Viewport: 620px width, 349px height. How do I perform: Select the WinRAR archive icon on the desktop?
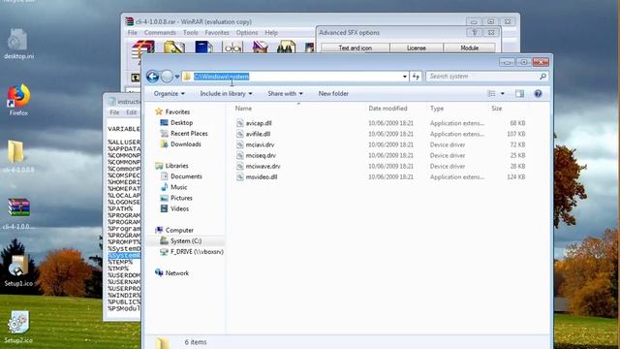click(x=18, y=213)
